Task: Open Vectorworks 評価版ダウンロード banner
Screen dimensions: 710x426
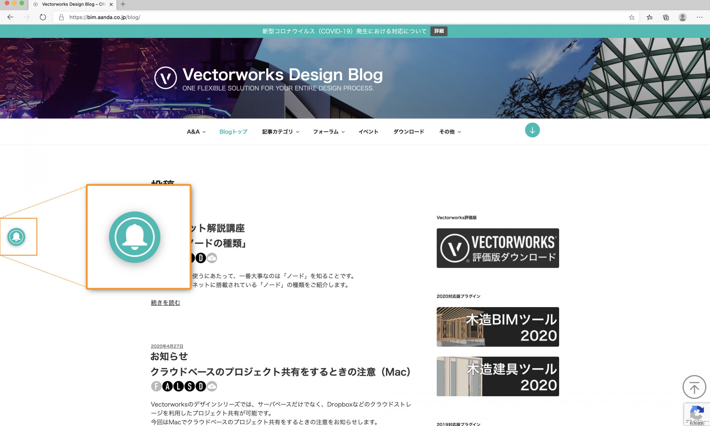Action: click(x=498, y=248)
